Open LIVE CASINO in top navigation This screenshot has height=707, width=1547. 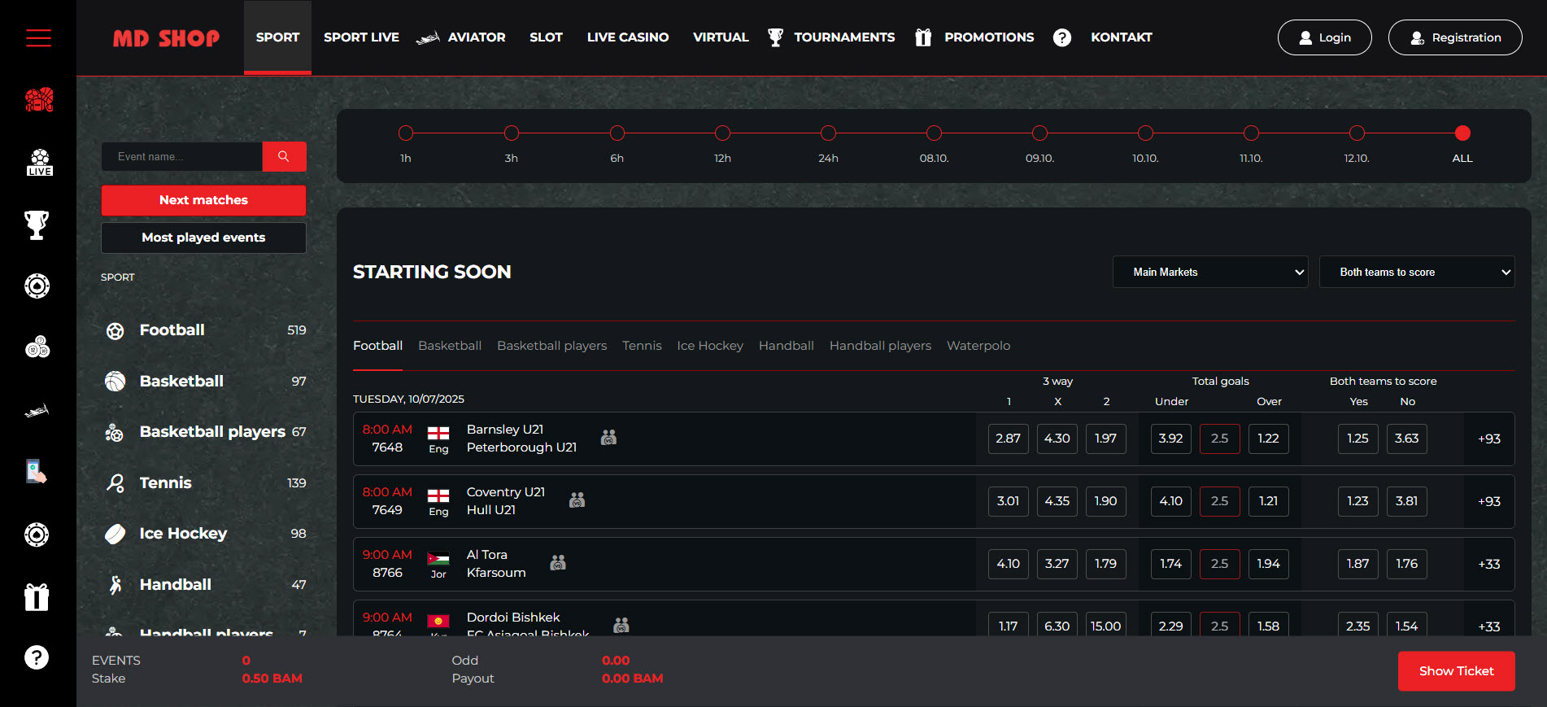[x=628, y=37]
